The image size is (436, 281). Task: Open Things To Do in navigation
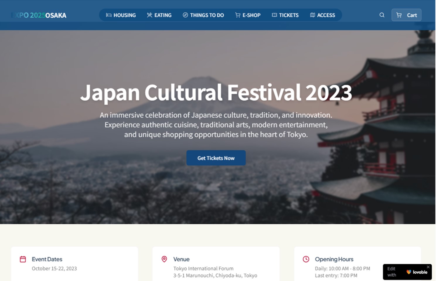point(203,15)
